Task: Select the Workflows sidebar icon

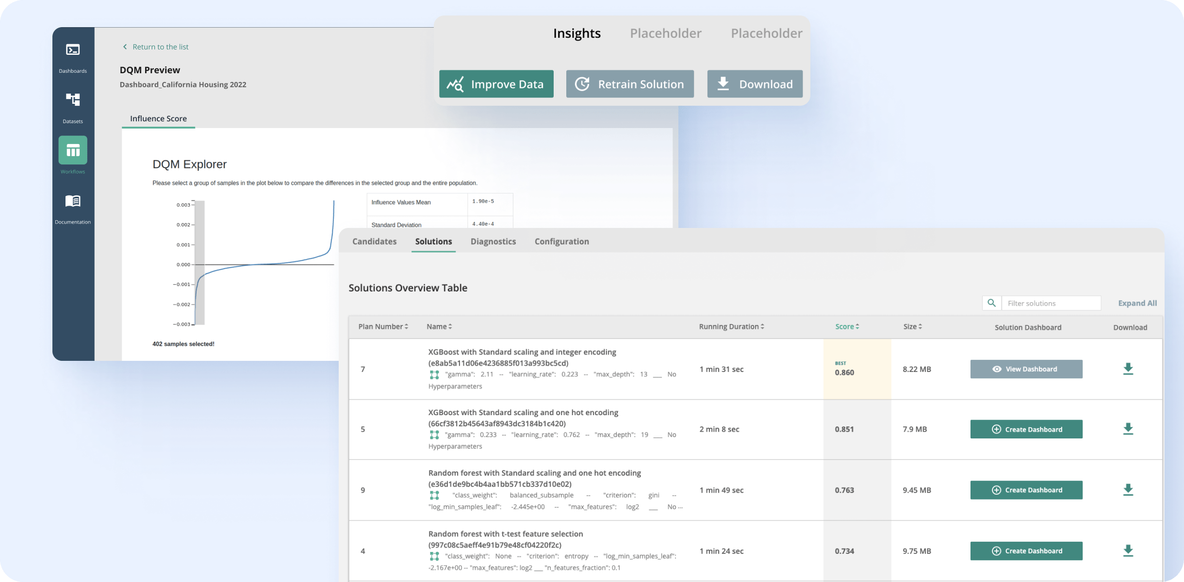Action: coord(73,150)
